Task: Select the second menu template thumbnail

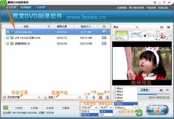Action: pyautogui.click(x=135, y=35)
